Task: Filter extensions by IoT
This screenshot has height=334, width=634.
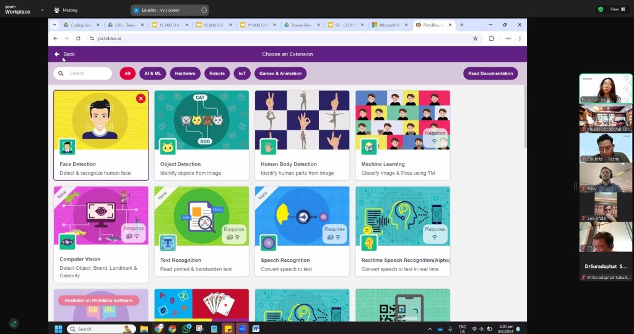Action: click(x=242, y=73)
